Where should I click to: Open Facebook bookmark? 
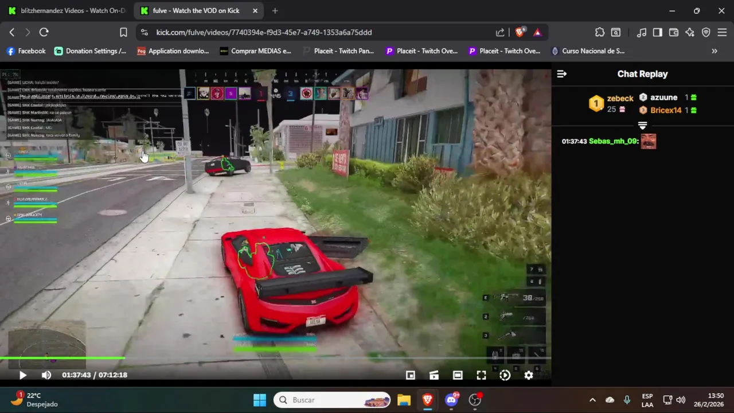26,51
